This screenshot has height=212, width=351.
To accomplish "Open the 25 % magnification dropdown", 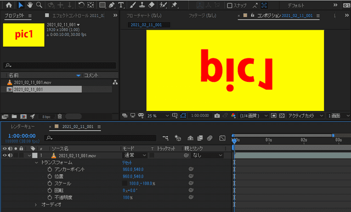I will 157,116.
